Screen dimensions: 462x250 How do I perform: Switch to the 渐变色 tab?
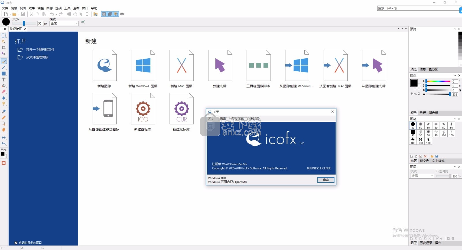pyautogui.click(x=424, y=161)
